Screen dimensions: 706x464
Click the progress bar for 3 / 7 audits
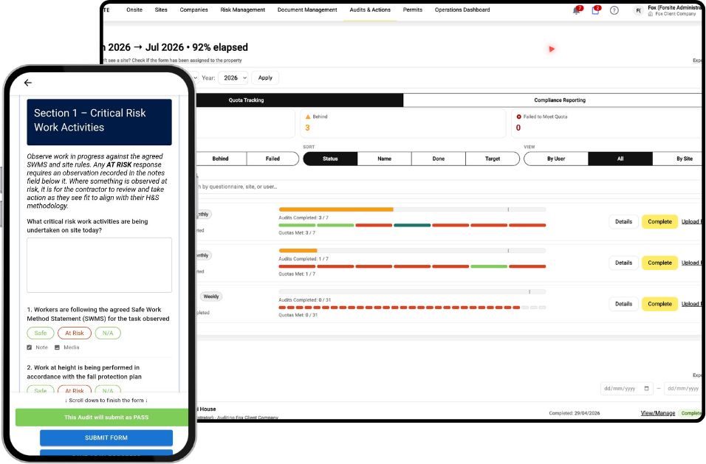tap(412, 210)
